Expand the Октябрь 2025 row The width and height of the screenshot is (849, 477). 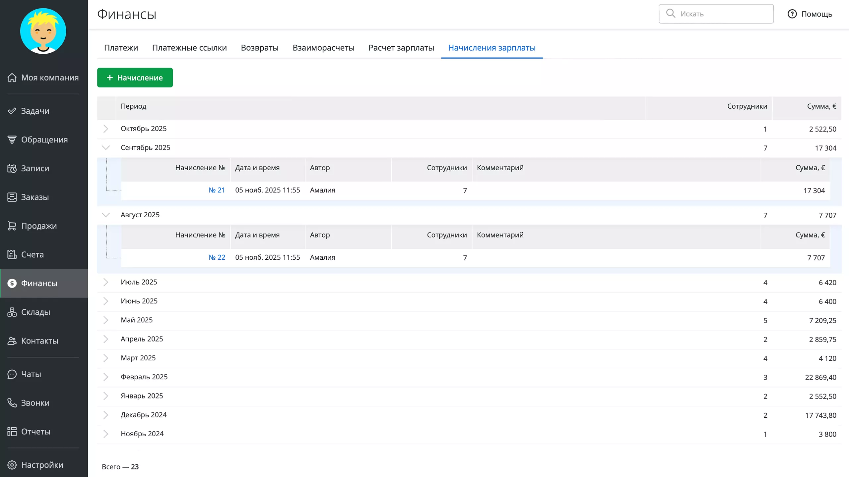(105, 129)
